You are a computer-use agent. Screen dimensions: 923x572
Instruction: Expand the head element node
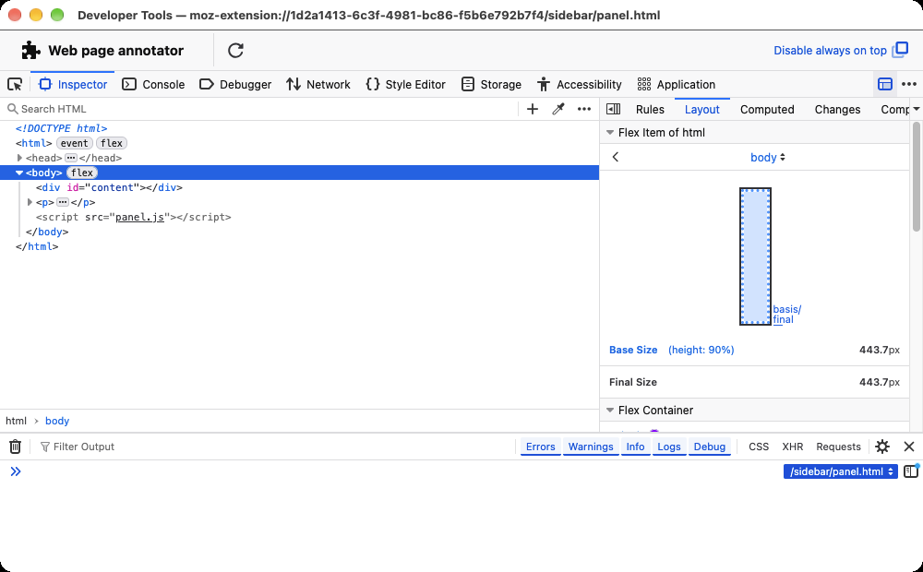click(19, 158)
